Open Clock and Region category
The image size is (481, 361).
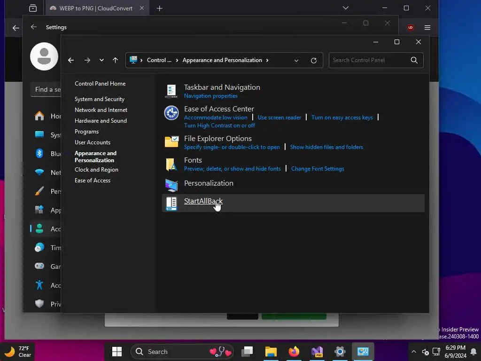(x=96, y=169)
